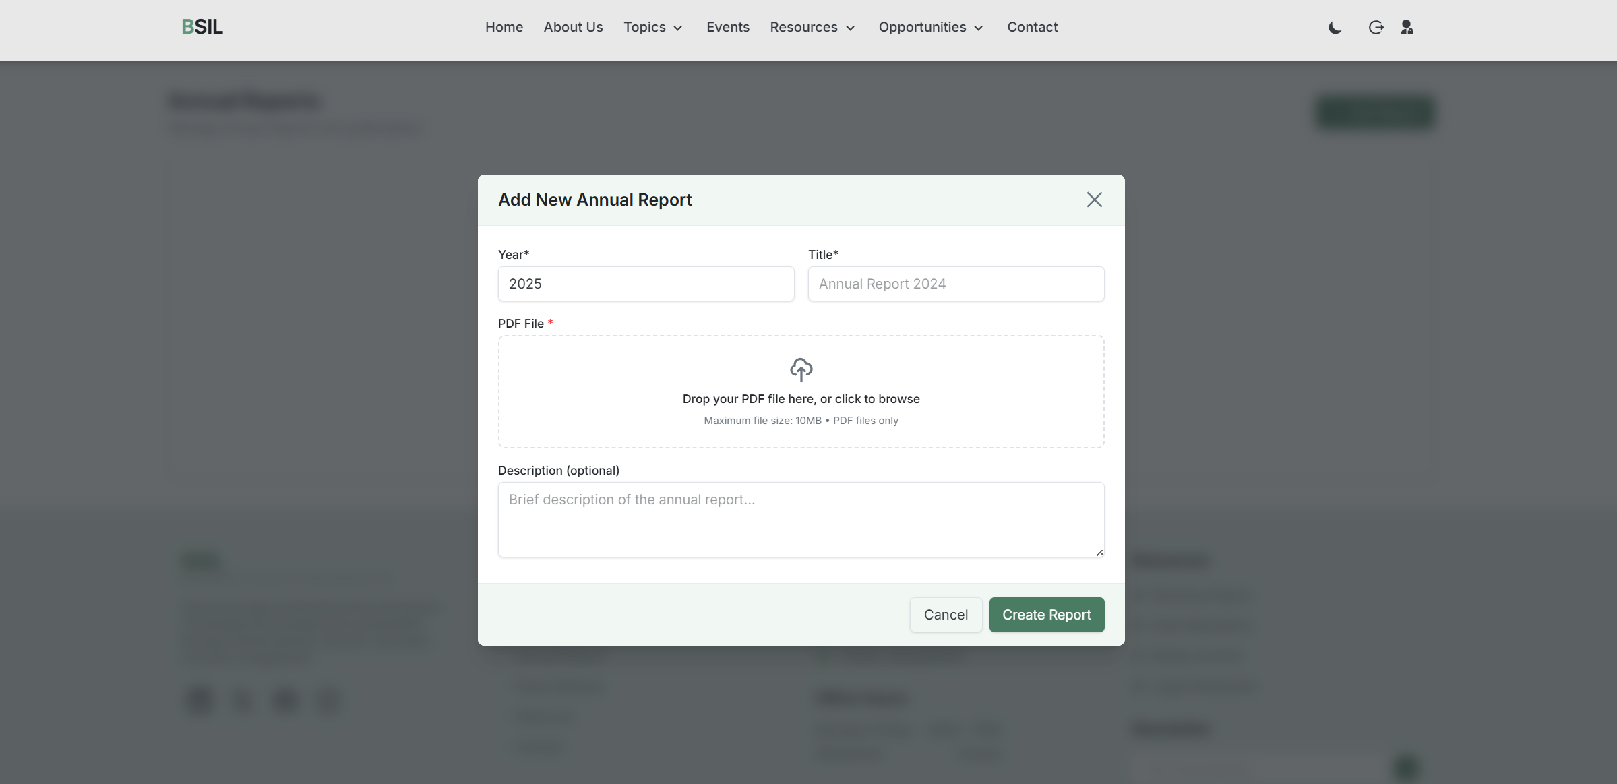Click the BSIL logo

tap(202, 27)
